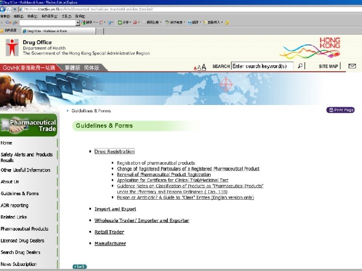Click the contact envelope icon near Site Map
This screenshot has height=271, width=362.
(352, 66)
